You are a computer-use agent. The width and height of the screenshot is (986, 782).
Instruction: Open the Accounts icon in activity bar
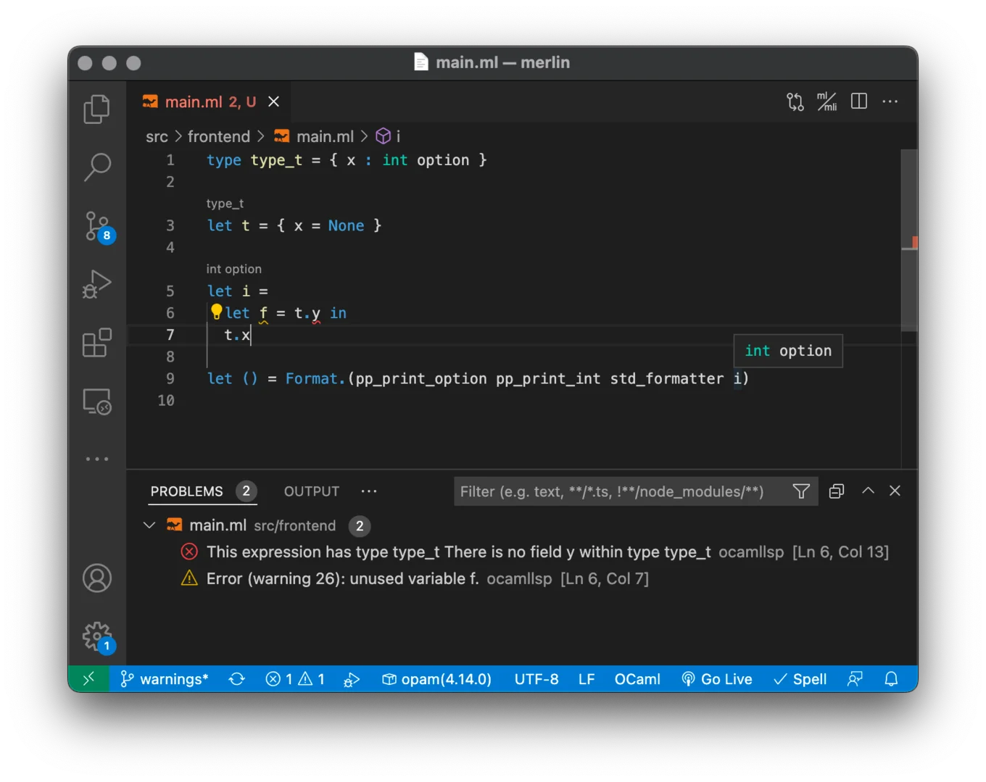pos(97,578)
